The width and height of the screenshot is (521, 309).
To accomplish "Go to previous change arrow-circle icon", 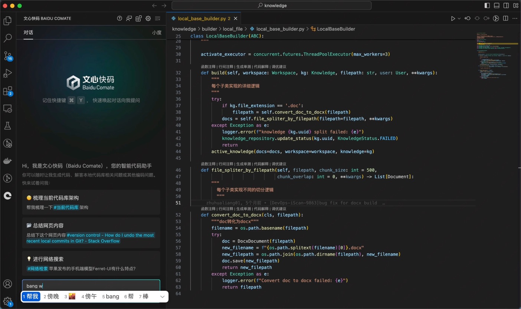I will 468,18.
